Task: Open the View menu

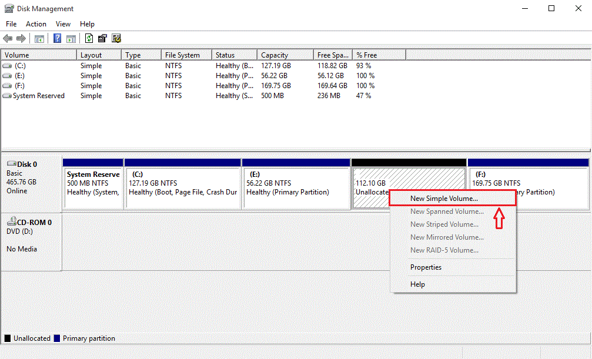Action: (x=63, y=24)
